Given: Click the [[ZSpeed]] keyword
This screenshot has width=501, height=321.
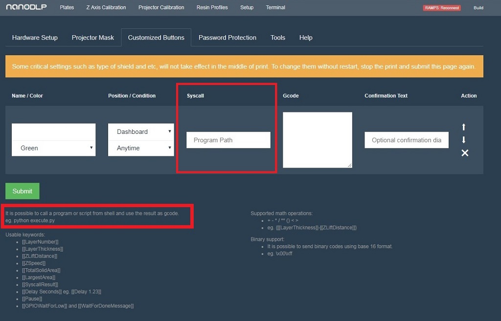Looking at the screenshot, I should point(34,263).
